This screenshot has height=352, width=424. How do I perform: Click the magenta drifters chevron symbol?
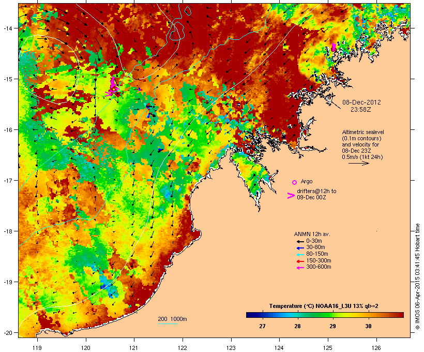(x=291, y=196)
